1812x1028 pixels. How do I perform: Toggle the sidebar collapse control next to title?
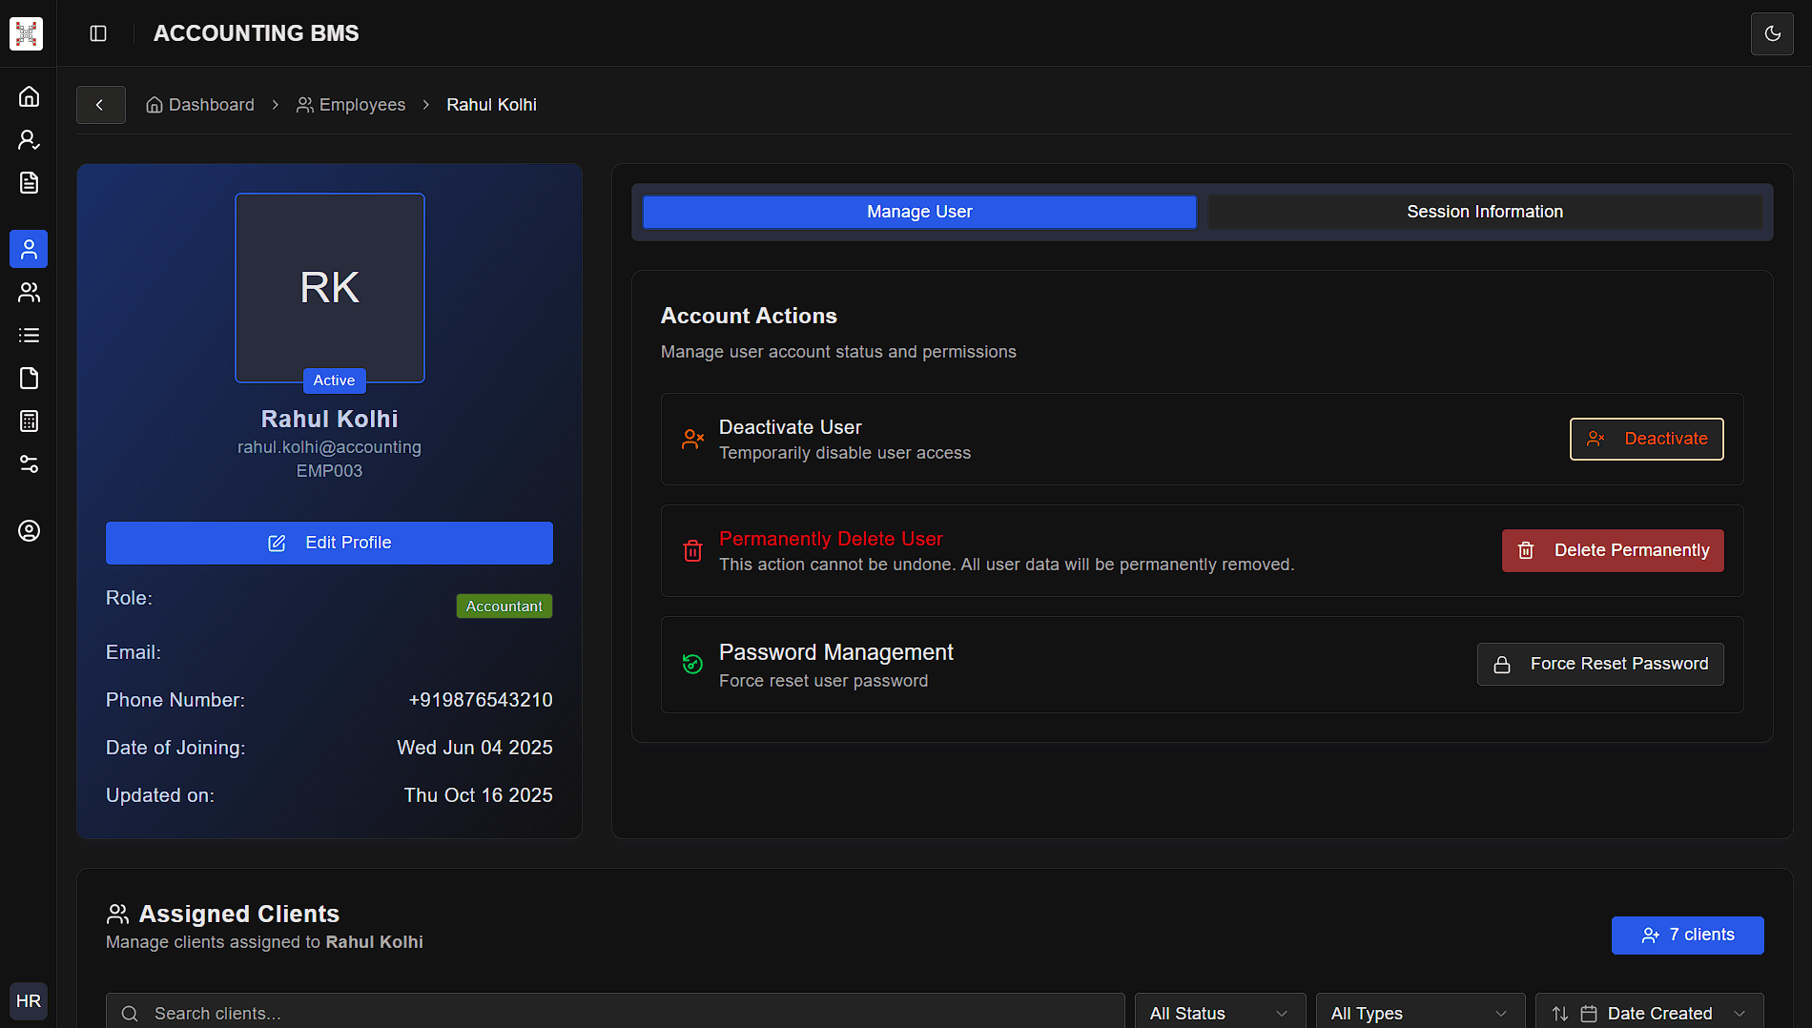[x=98, y=33]
